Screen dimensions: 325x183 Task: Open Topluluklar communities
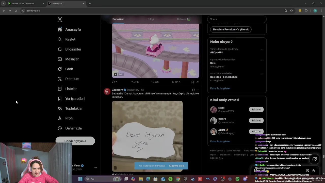[70, 109]
